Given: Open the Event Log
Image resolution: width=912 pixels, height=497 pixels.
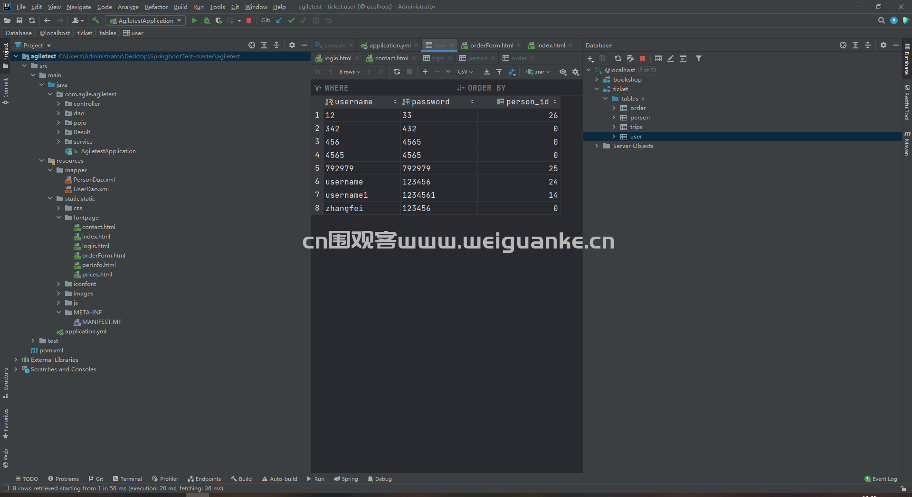Looking at the screenshot, I should tap(881, 479).
